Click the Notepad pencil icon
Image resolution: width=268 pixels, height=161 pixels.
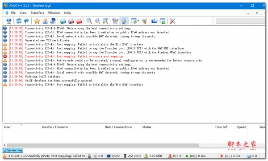(115, 21)
